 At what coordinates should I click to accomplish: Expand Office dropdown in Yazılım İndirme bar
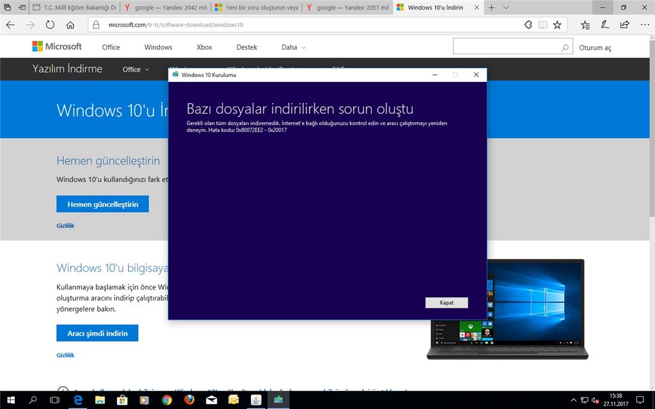click(x=136, y=69)
